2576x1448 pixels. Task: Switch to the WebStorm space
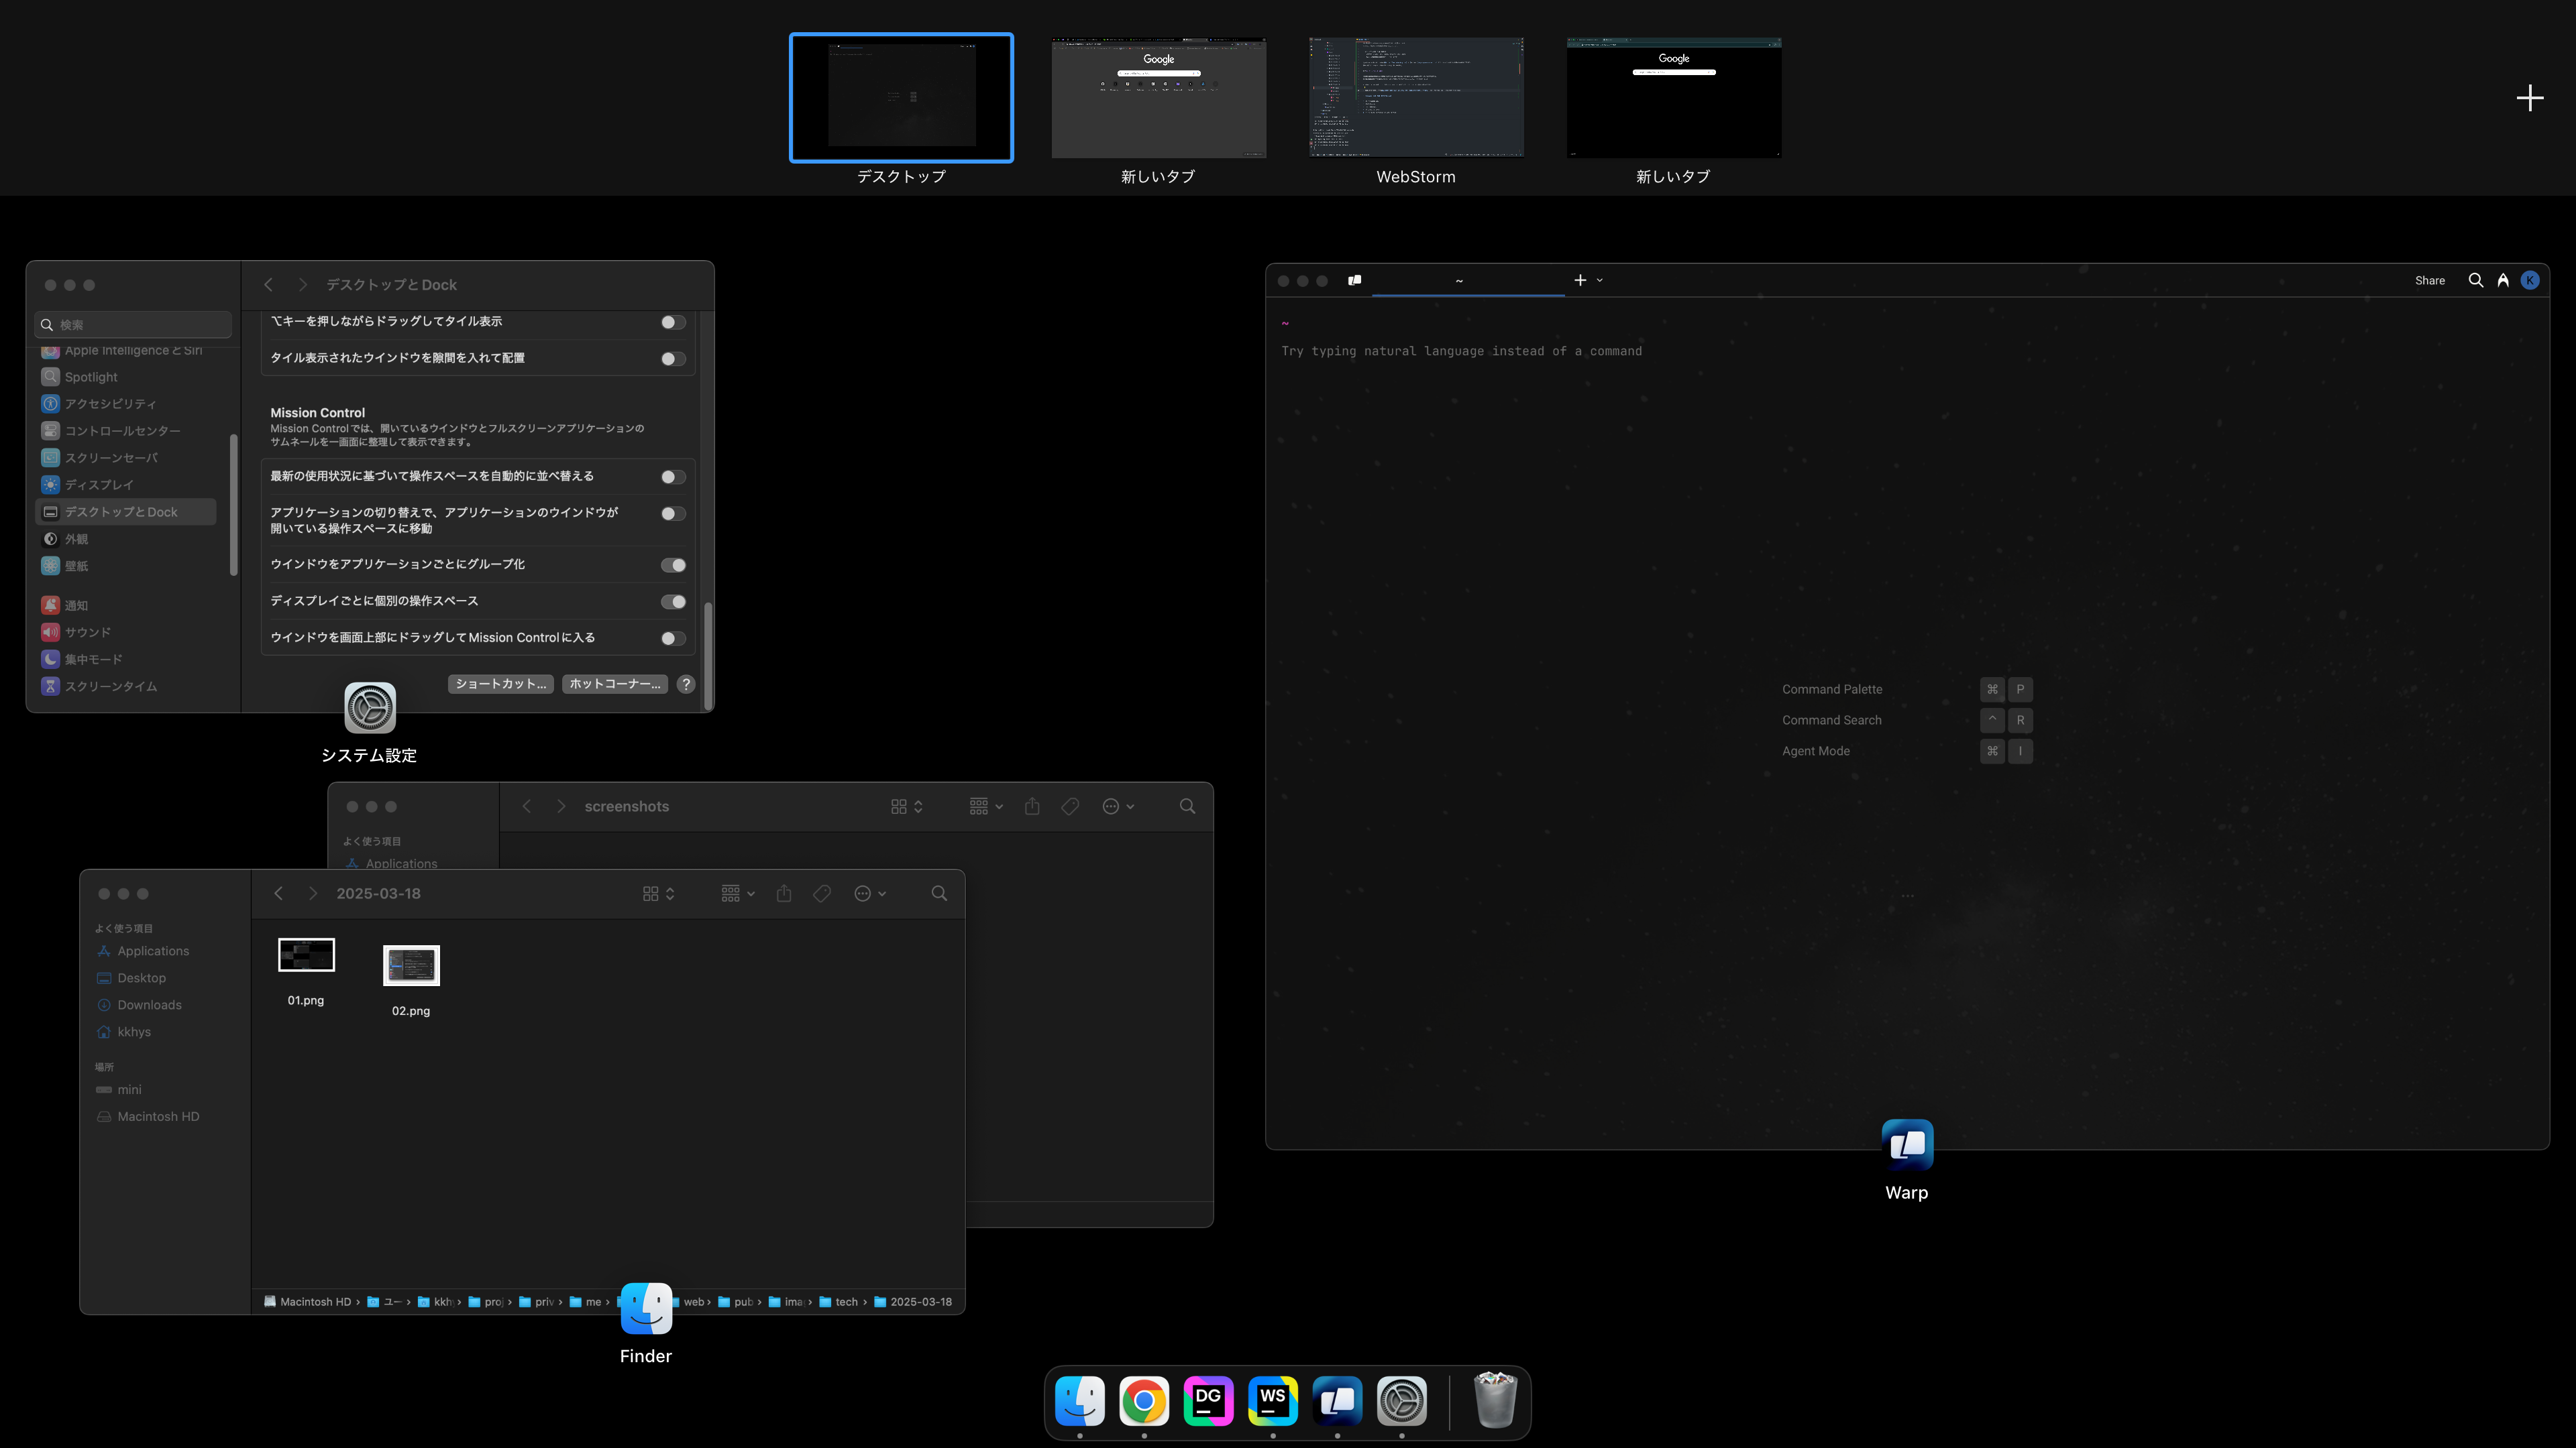tap(1415, 98)
